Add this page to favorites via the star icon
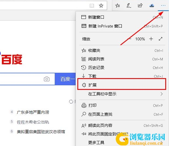This screenshot has height=146, width=169. tap(101, 5)
